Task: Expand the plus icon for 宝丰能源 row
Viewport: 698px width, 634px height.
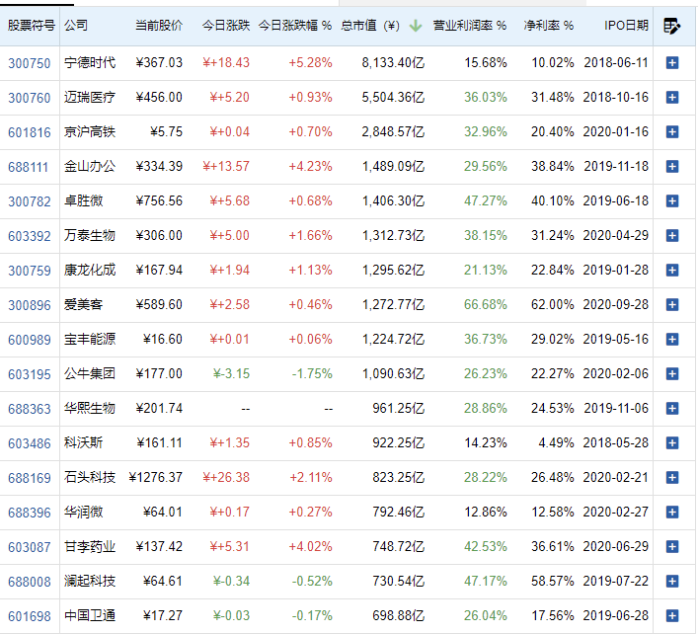Action: 672,340
